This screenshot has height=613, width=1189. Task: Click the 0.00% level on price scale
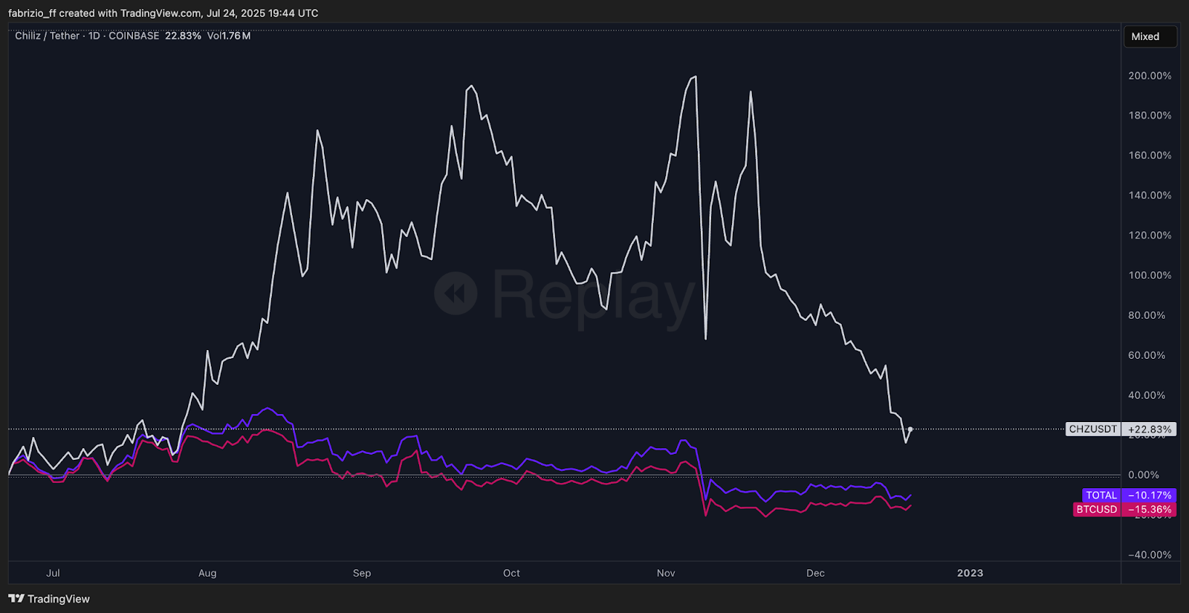(x=1144, y=475)
